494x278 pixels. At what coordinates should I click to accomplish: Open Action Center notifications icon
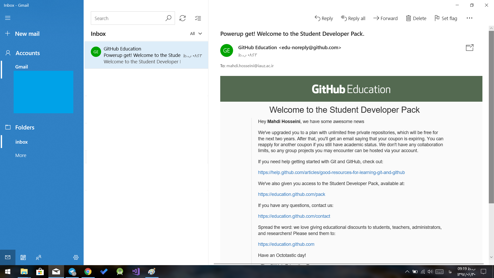tap(483, 272)
